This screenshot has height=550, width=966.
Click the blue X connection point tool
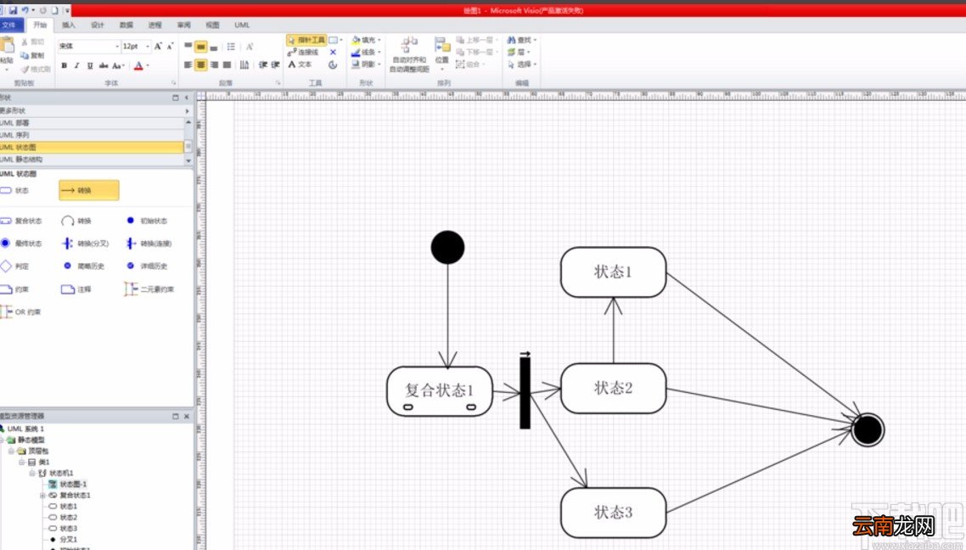coord(334,53)
